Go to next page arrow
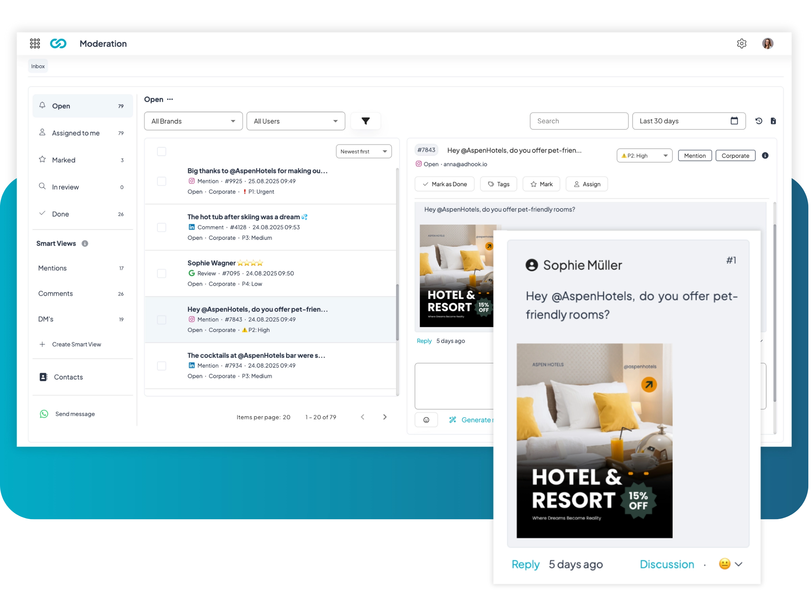811x608 pixels. pos(385,417)
